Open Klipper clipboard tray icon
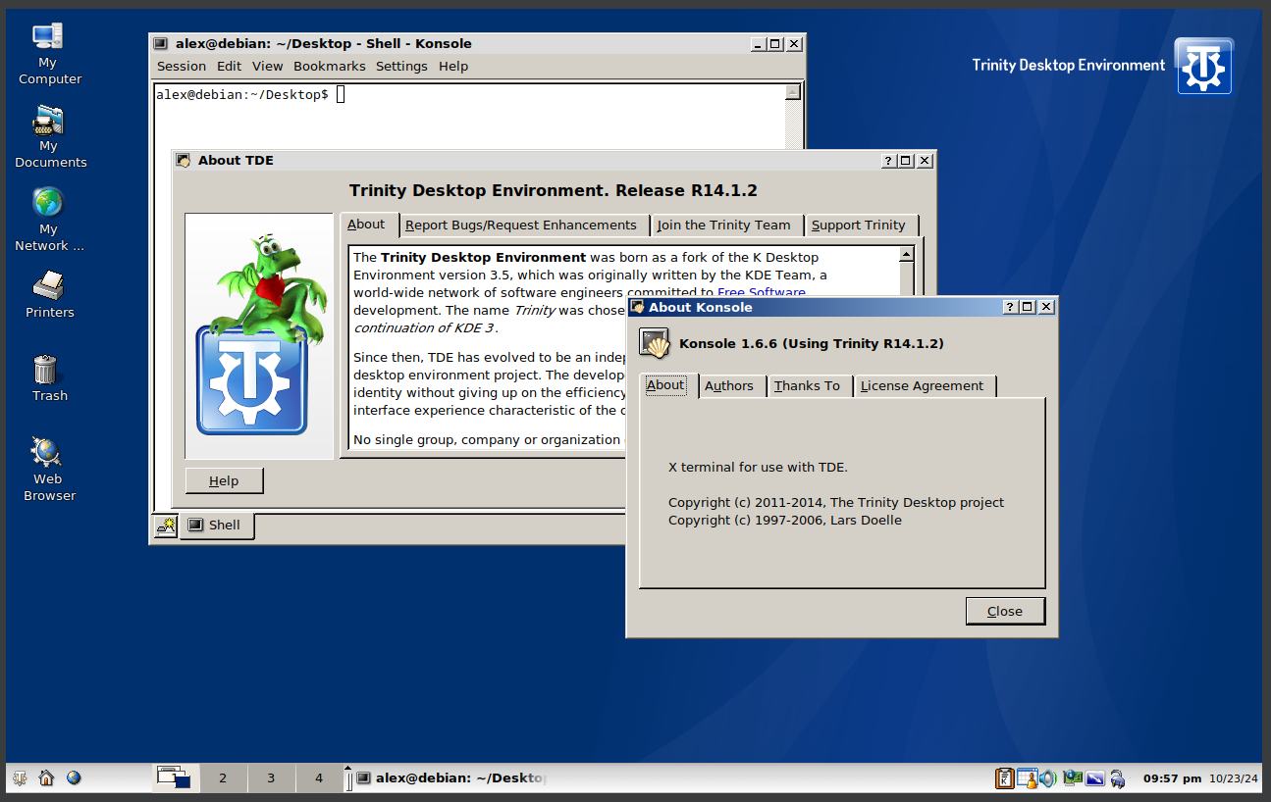Viewport: 1271px width, 802px height. (1005, 778)
